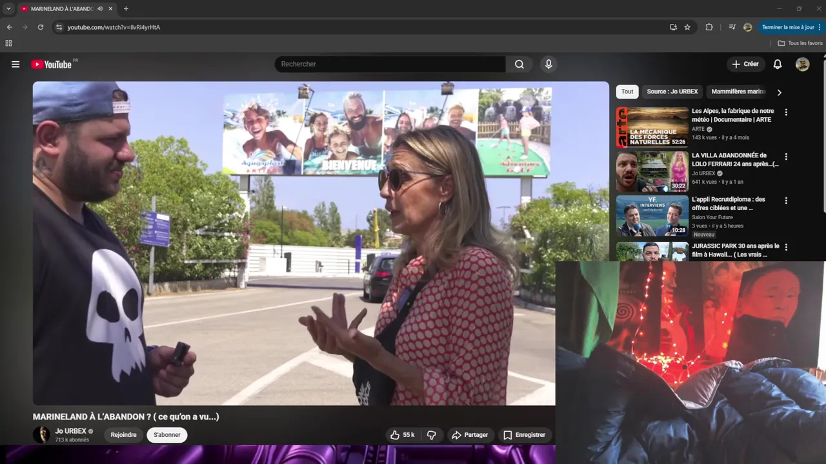The image size is (826, 464).
Task: Start voice search with microphone icon
Action: click(549, 64)
